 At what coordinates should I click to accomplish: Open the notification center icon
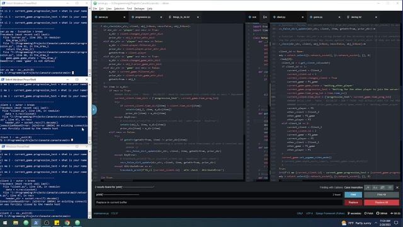[396, 223]
